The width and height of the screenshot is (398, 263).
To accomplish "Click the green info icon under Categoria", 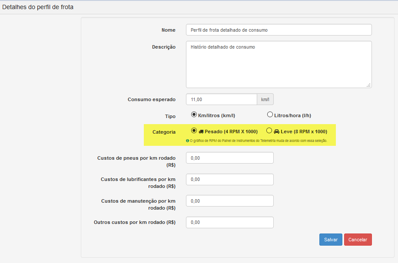I will [188, 141].
